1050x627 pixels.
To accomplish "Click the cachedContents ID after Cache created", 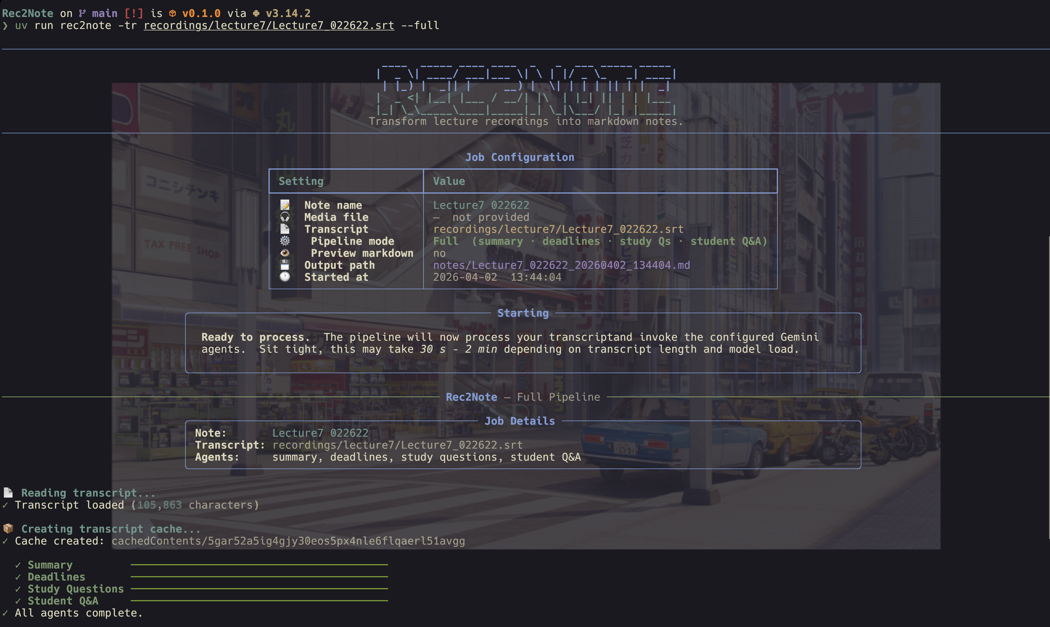I will pos(288,541).
